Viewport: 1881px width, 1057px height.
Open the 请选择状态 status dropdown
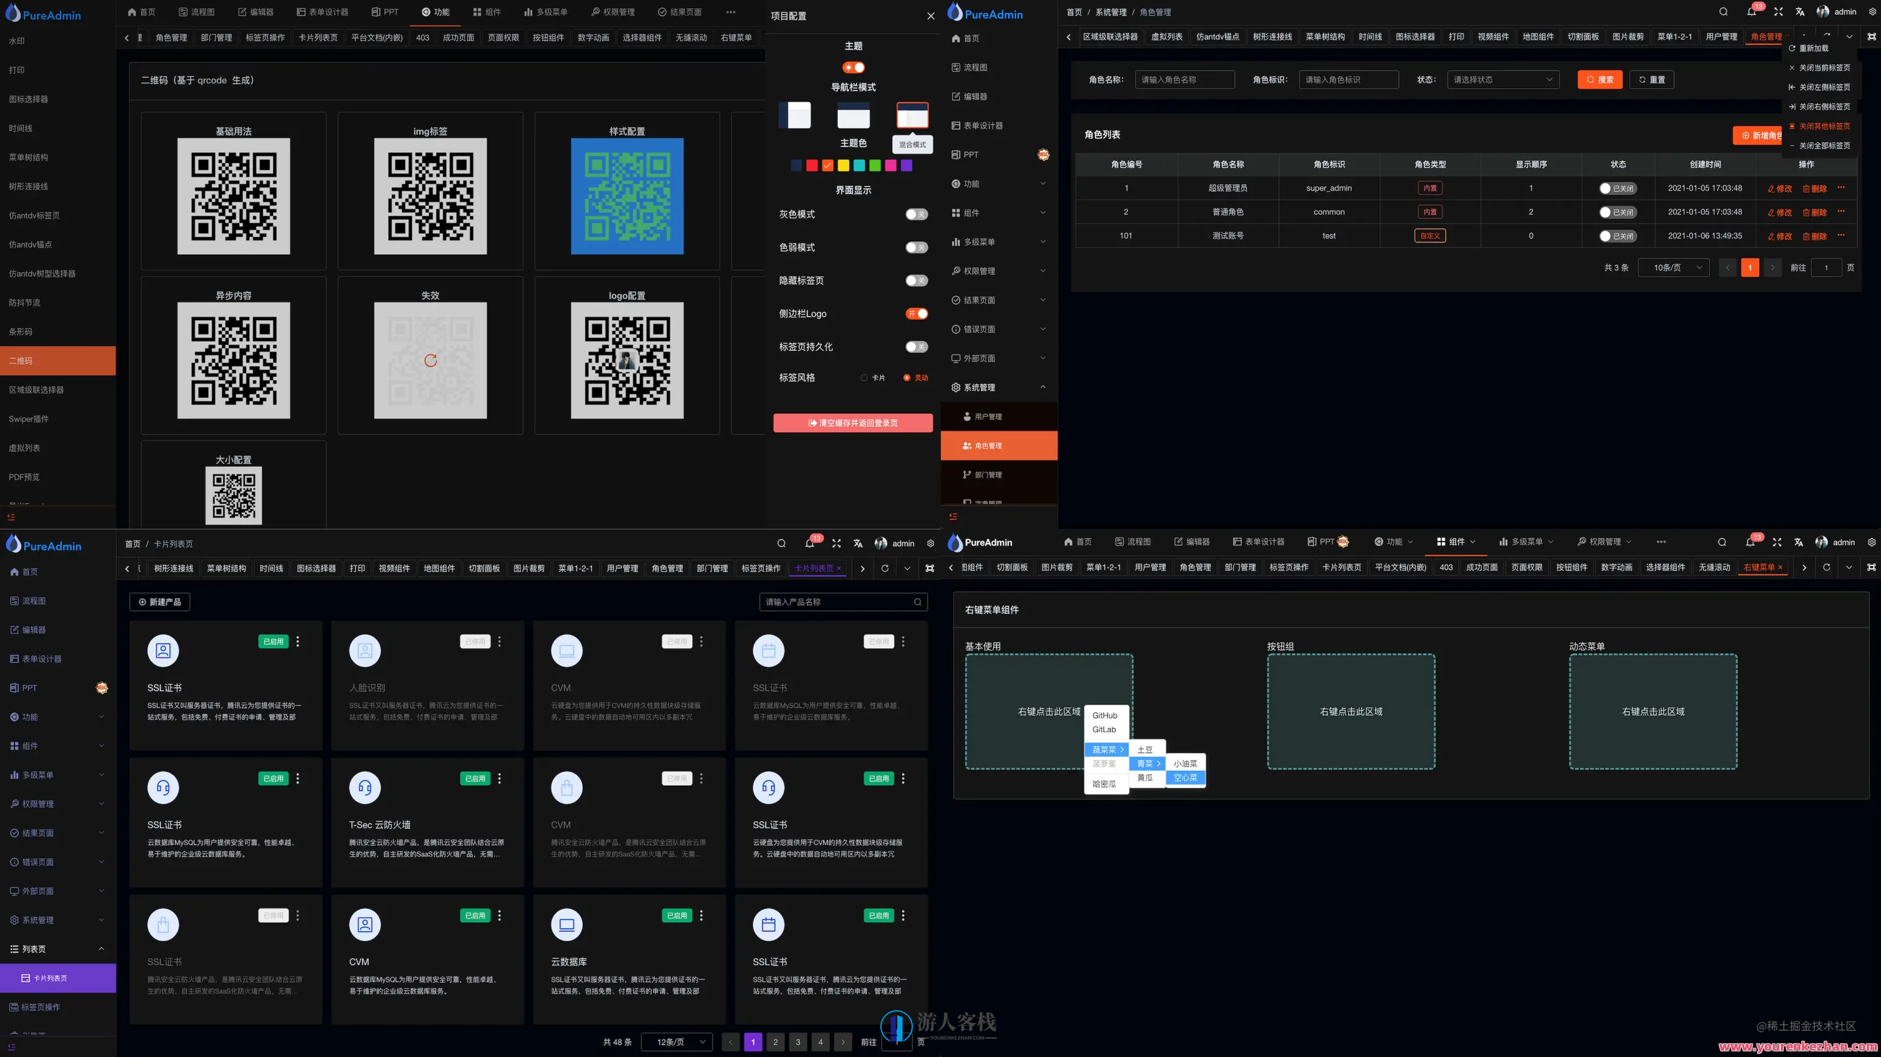[x=1503, y=80]
